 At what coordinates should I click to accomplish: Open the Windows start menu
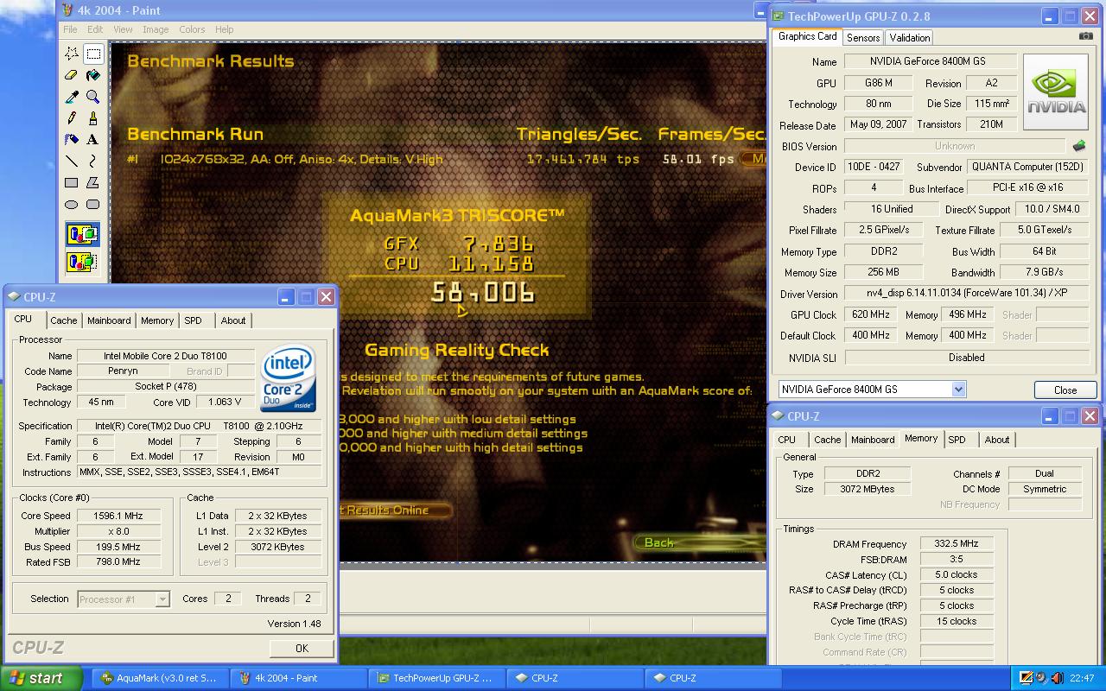click(x=41, y=678)
